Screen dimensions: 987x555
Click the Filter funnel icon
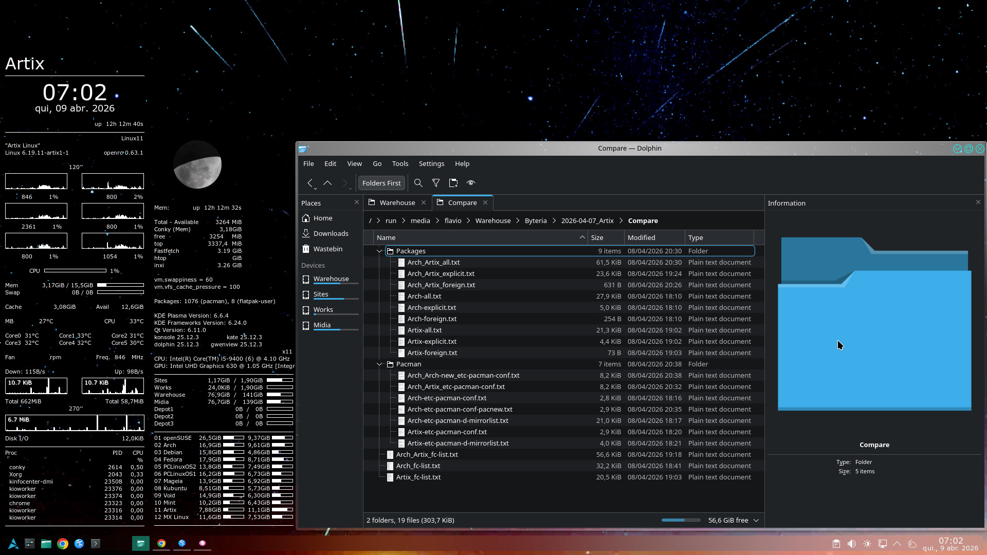pyautogui.click(x=436, y=183)
